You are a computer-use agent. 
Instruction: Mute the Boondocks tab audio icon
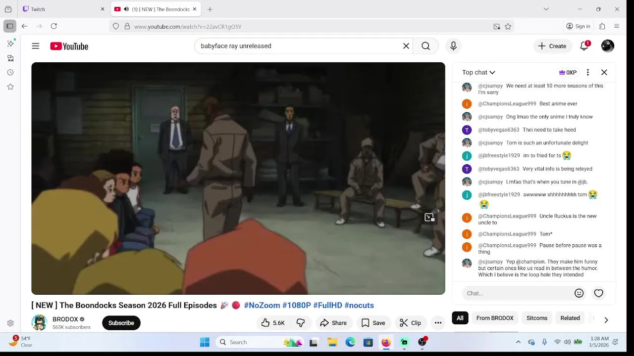(x=126, y=9)
